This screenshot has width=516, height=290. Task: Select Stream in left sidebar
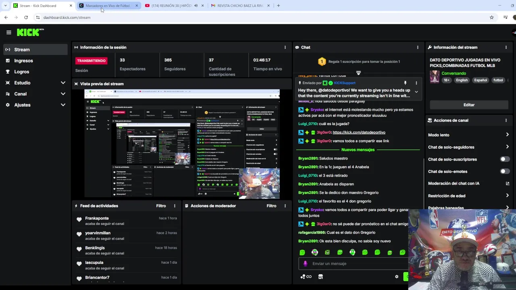pos(35,50)
